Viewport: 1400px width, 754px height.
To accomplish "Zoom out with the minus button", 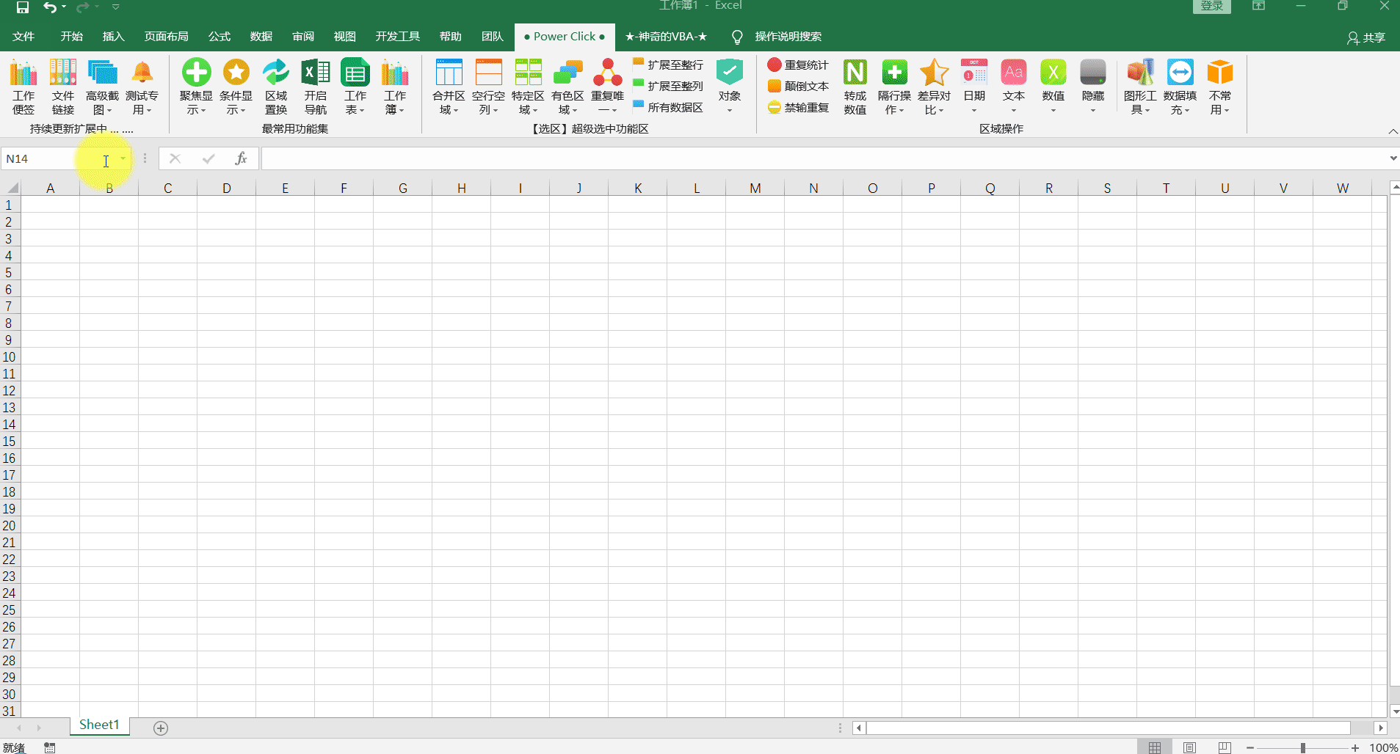I will click(x=1250, y=747).
